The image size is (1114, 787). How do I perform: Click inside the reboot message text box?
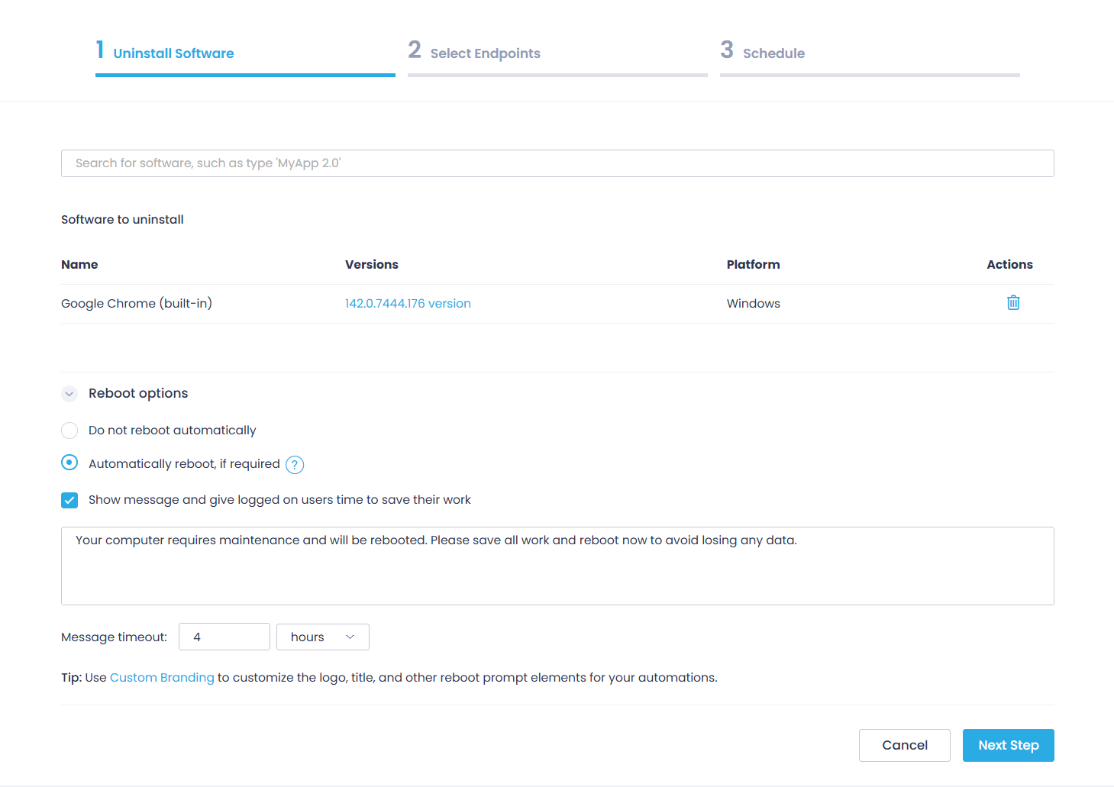coord(557,566)
